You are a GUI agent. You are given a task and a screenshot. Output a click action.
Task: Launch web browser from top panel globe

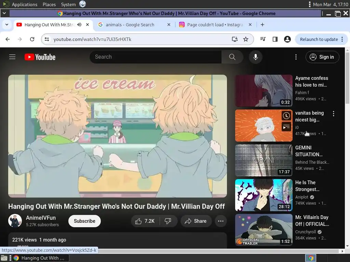[x=83, y=4]
